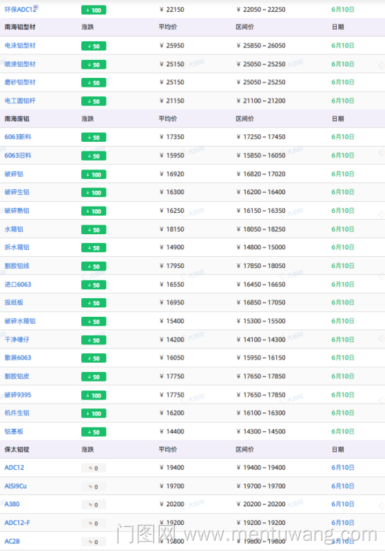
Task: Click the 6月10日 date for 机件生铝
Action: tap(343, 413)
